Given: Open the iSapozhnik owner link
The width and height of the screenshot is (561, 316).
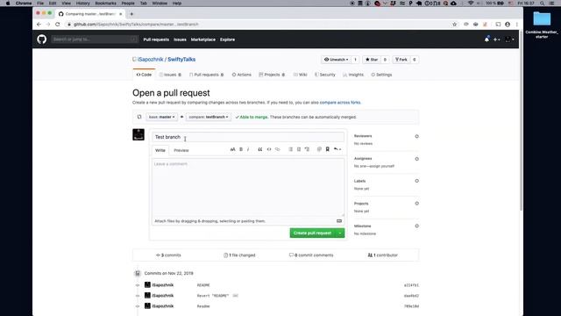Looking at the screenshot, I should pyautogui.click(x=150, y=60).
